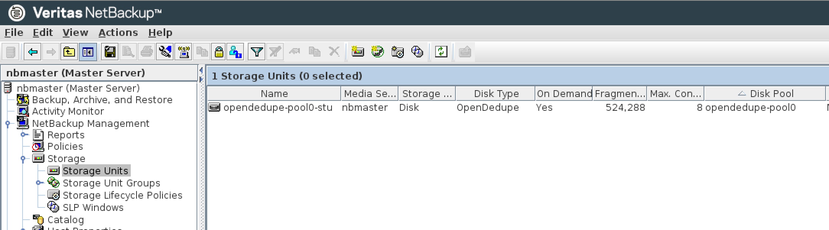
Task: Click the Back arrow toolbar icon
Action: [x=33, y=52]
